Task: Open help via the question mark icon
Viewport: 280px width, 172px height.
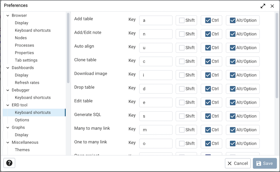Action: [9, 163]
